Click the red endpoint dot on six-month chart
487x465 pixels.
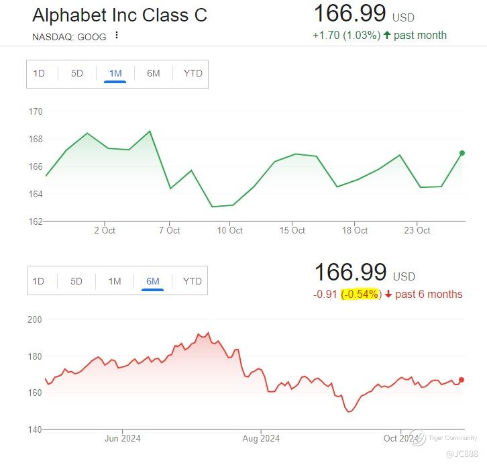[x=462, y=380]
